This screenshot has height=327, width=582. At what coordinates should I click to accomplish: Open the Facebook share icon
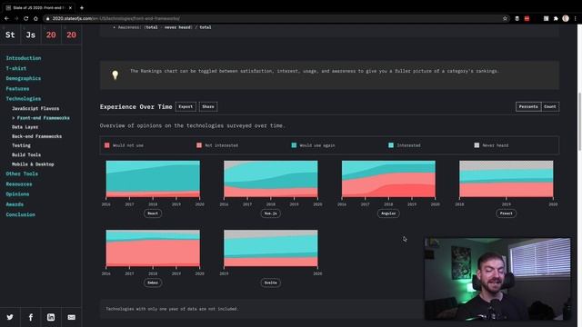click(x=30, y=317)
